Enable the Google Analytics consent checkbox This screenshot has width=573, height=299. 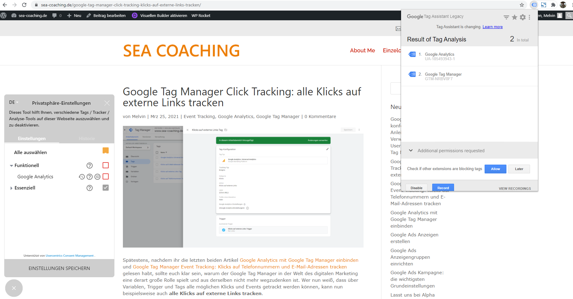tap(106, 176)
